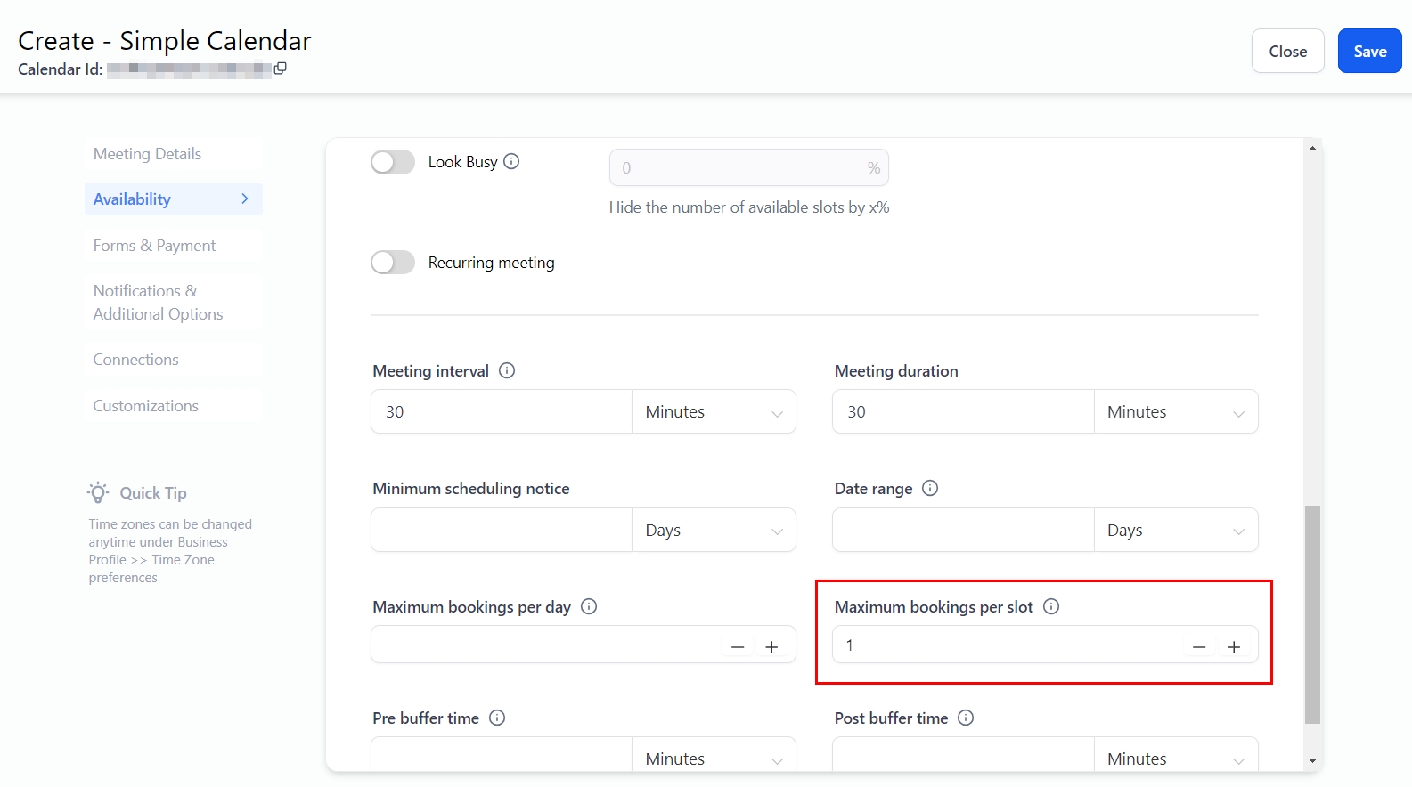Open the Meeting duration unit dropdown
Screen dimensions: 1412x787
pos(1175,412)
